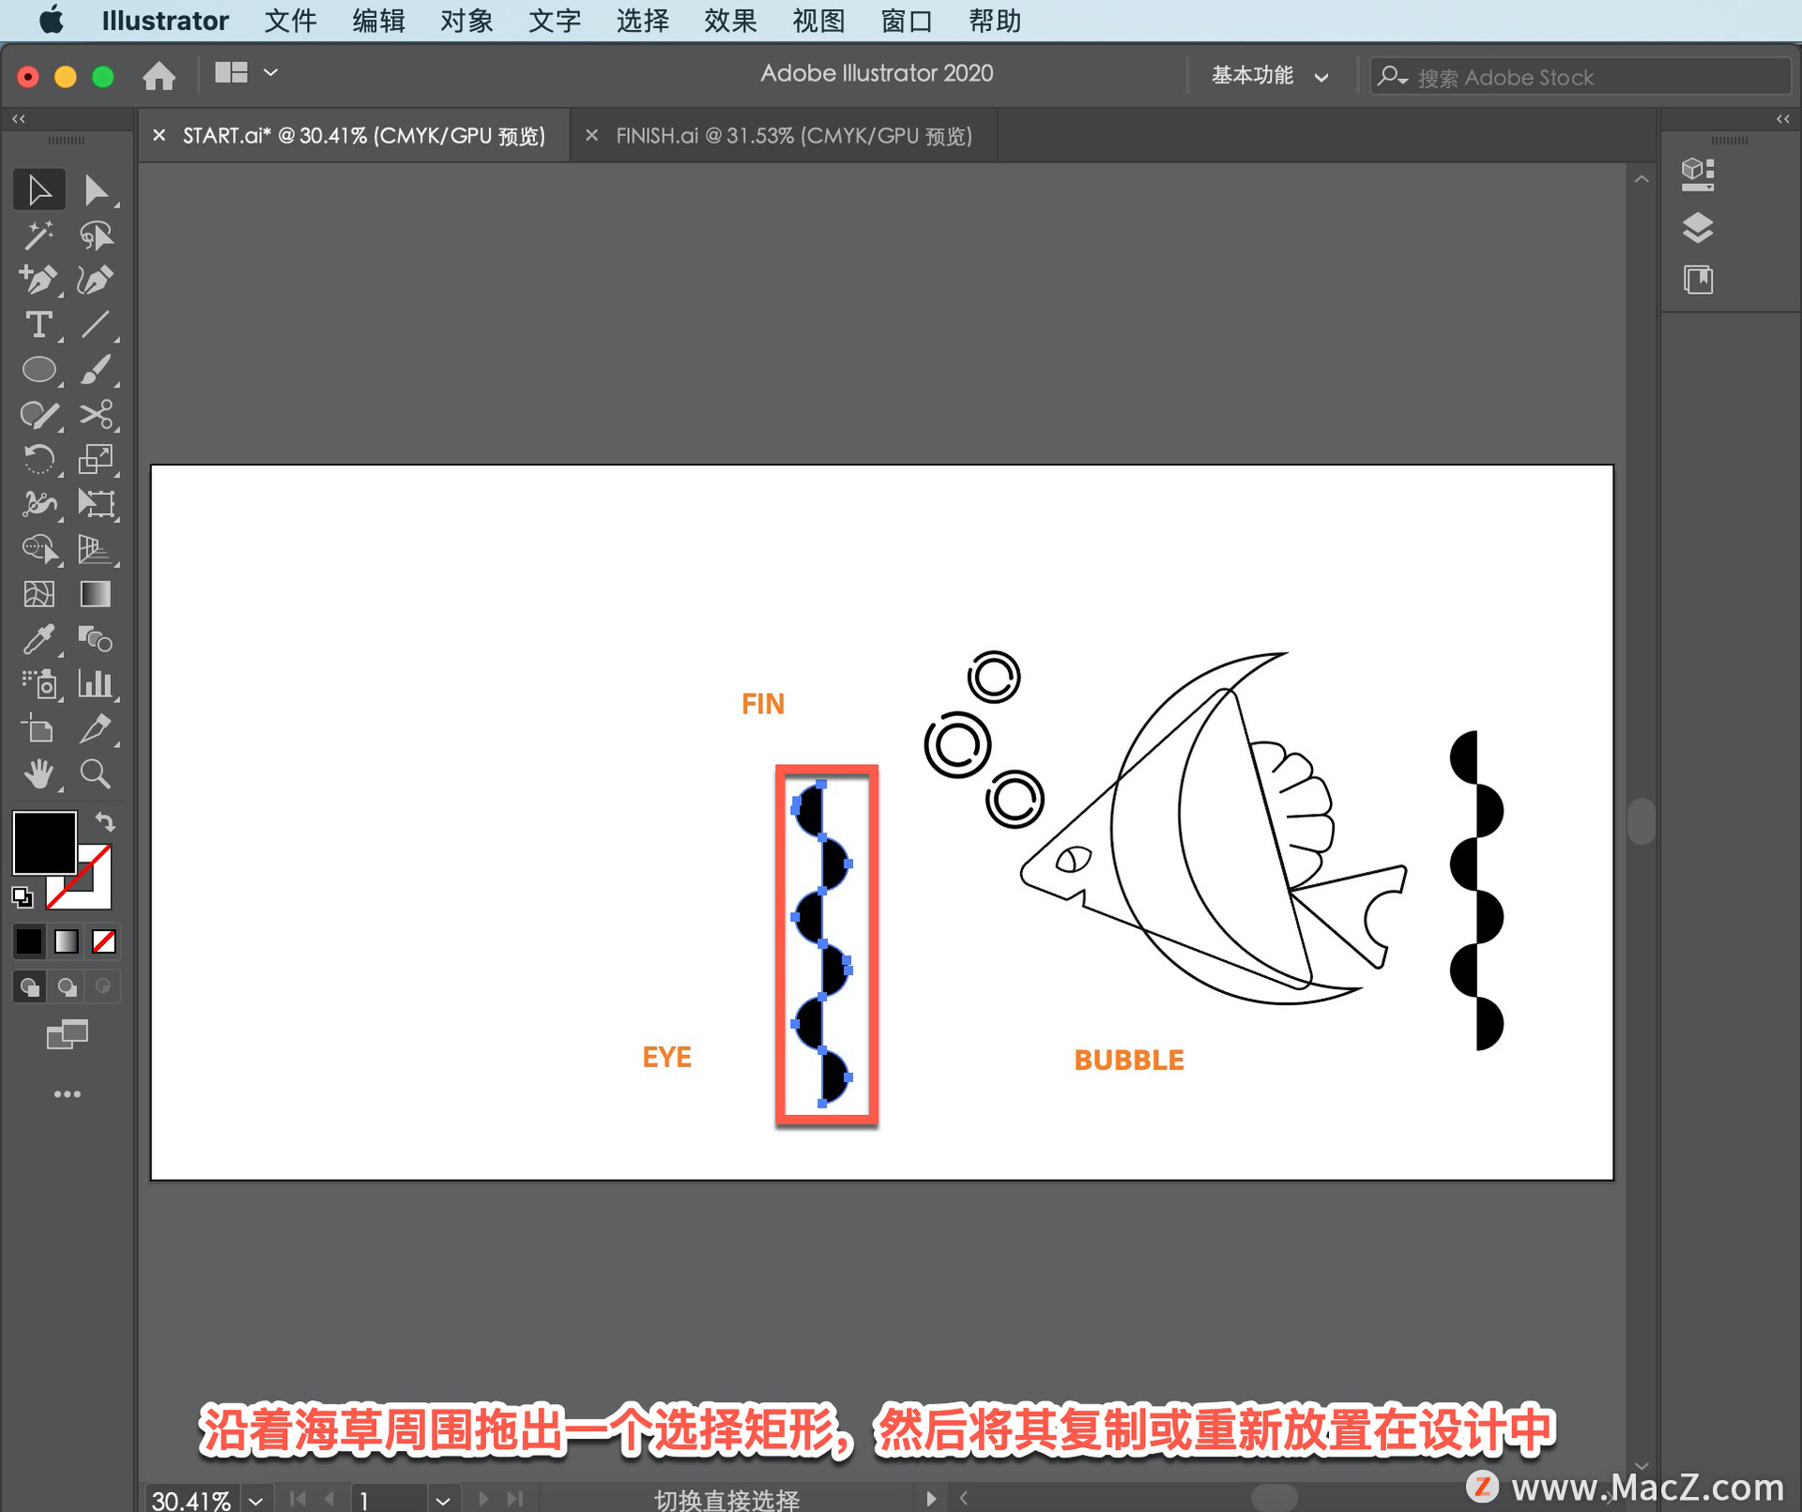Select the Warp tool
Viewport: 1802px width, 1512px height.
[38, 504]
